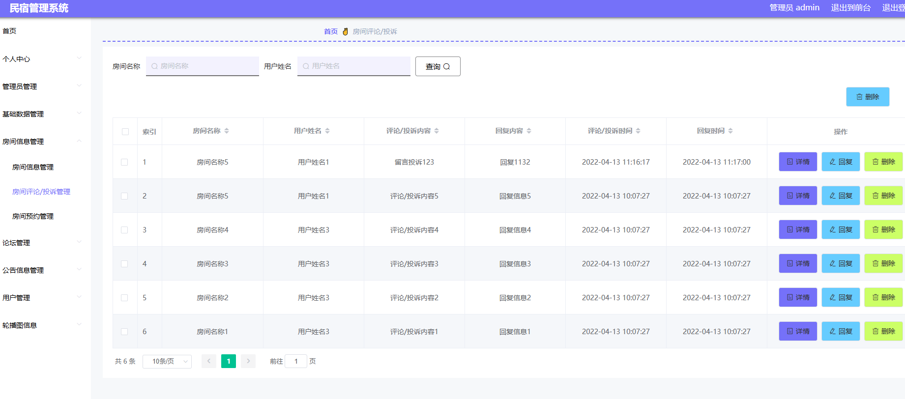Click the top blue 删除 batch delete button

[x=868, y=97]
